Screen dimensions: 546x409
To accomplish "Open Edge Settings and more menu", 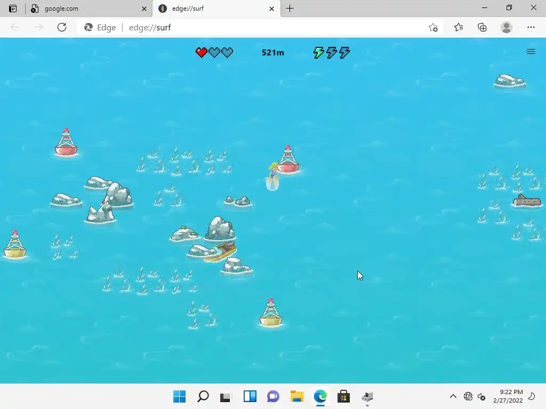I will (531, 27).
